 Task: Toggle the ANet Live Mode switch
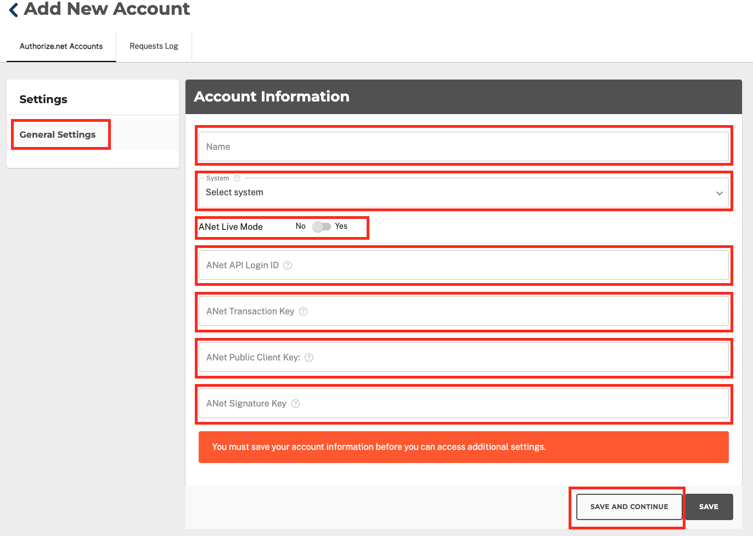point(321,227)
